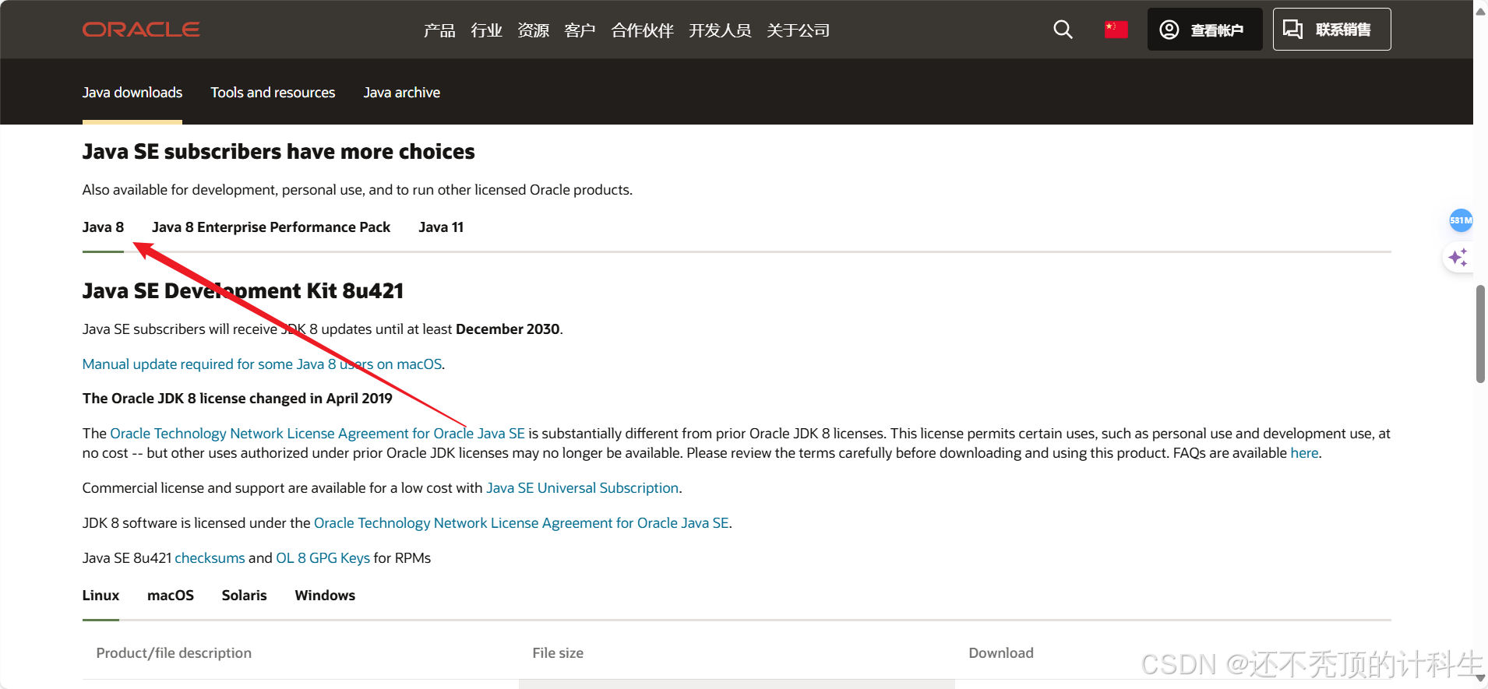Select the macOS platform tab
This screenshot has width=1488, height=689.
tap(171, 596)
